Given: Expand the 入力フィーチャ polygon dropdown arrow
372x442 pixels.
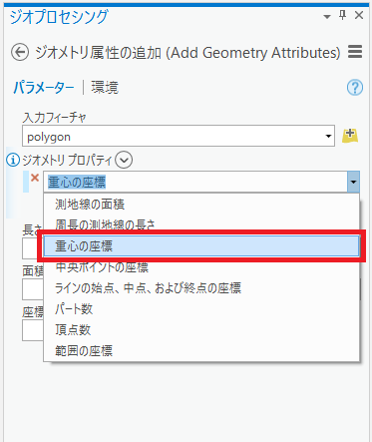Looking at the screenshot, I should (x=328, y=136).
